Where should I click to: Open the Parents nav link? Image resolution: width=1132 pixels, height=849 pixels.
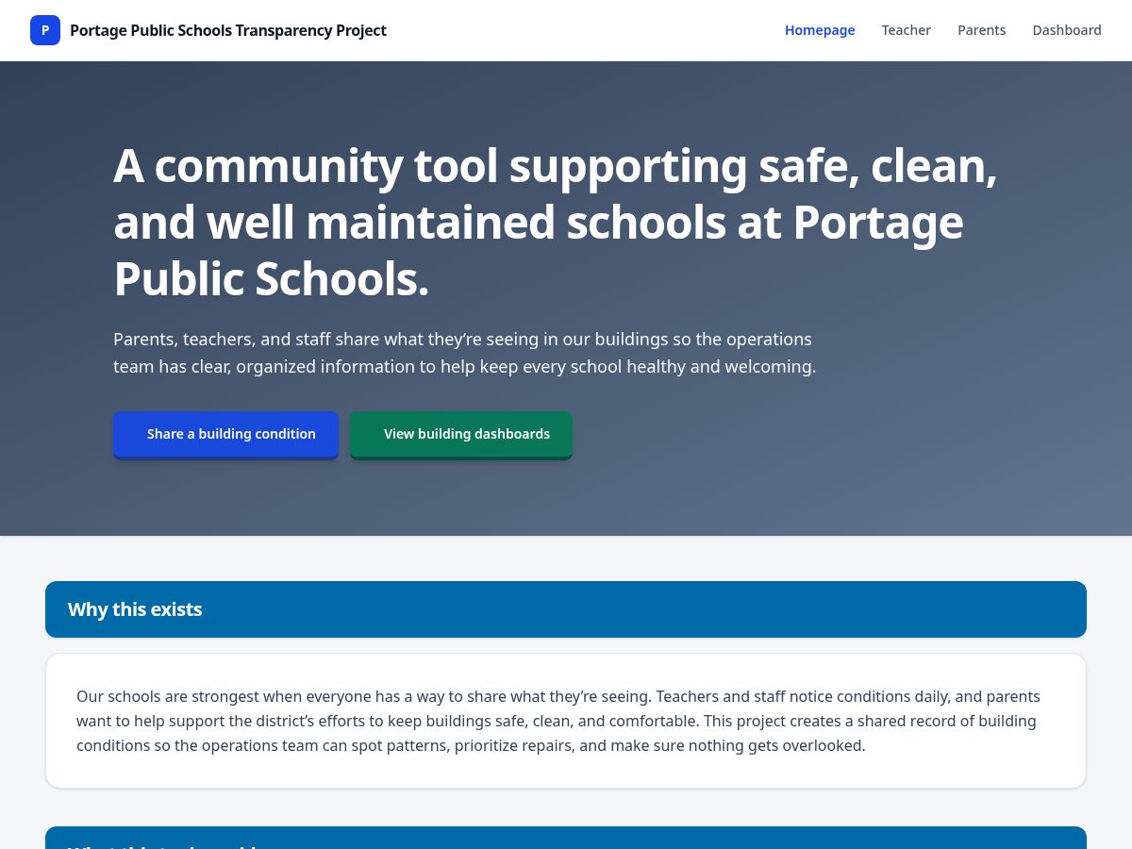982,30
